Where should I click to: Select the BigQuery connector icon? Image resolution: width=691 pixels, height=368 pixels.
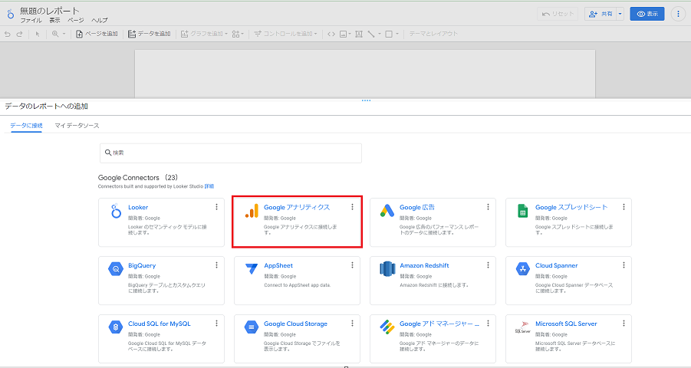tap(116, 269)
